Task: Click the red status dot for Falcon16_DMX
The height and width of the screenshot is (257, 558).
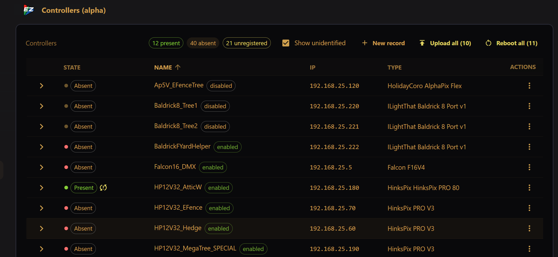Action: coord(66,167)
